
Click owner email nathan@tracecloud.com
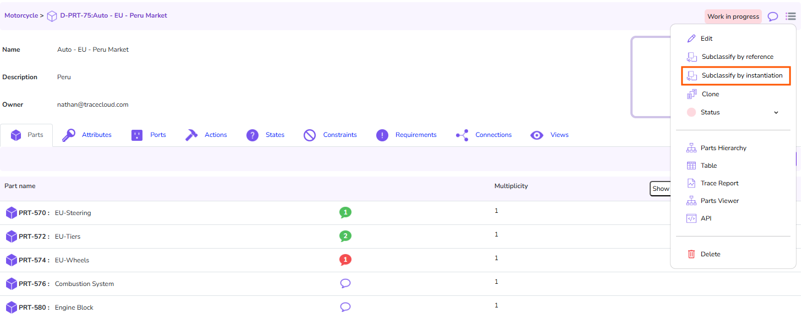pos(93,105)
